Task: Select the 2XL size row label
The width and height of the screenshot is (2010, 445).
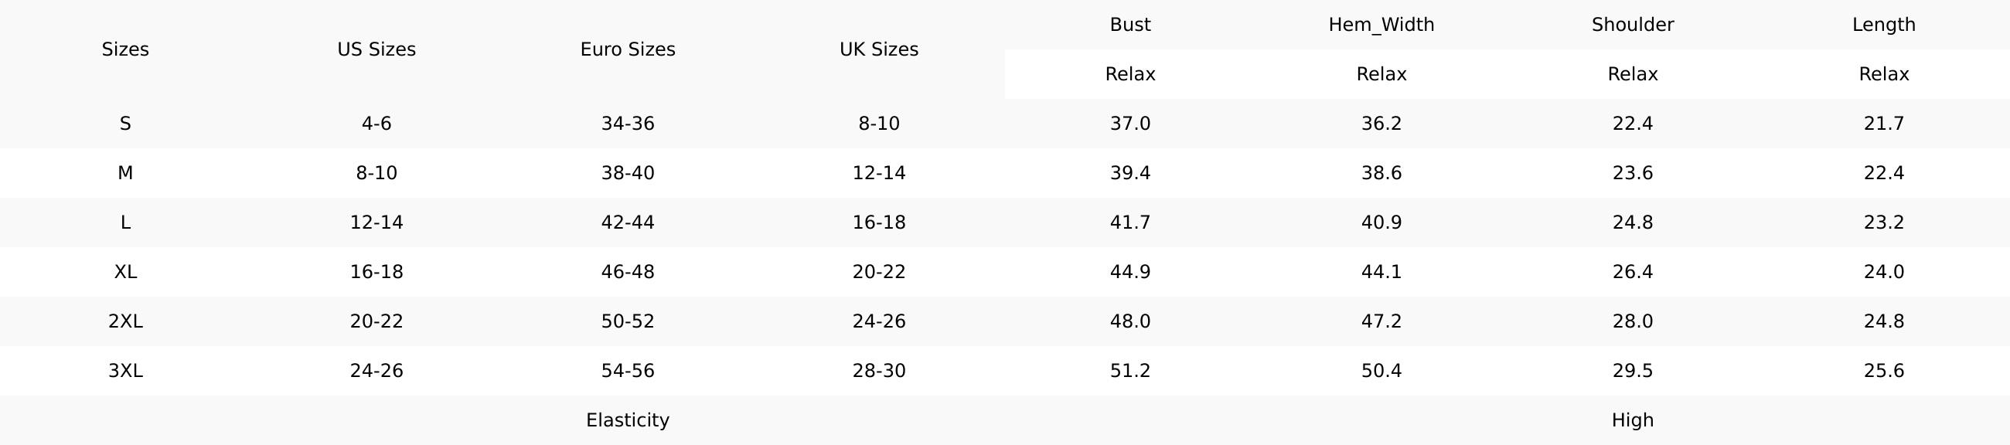Action: (124, 321)
